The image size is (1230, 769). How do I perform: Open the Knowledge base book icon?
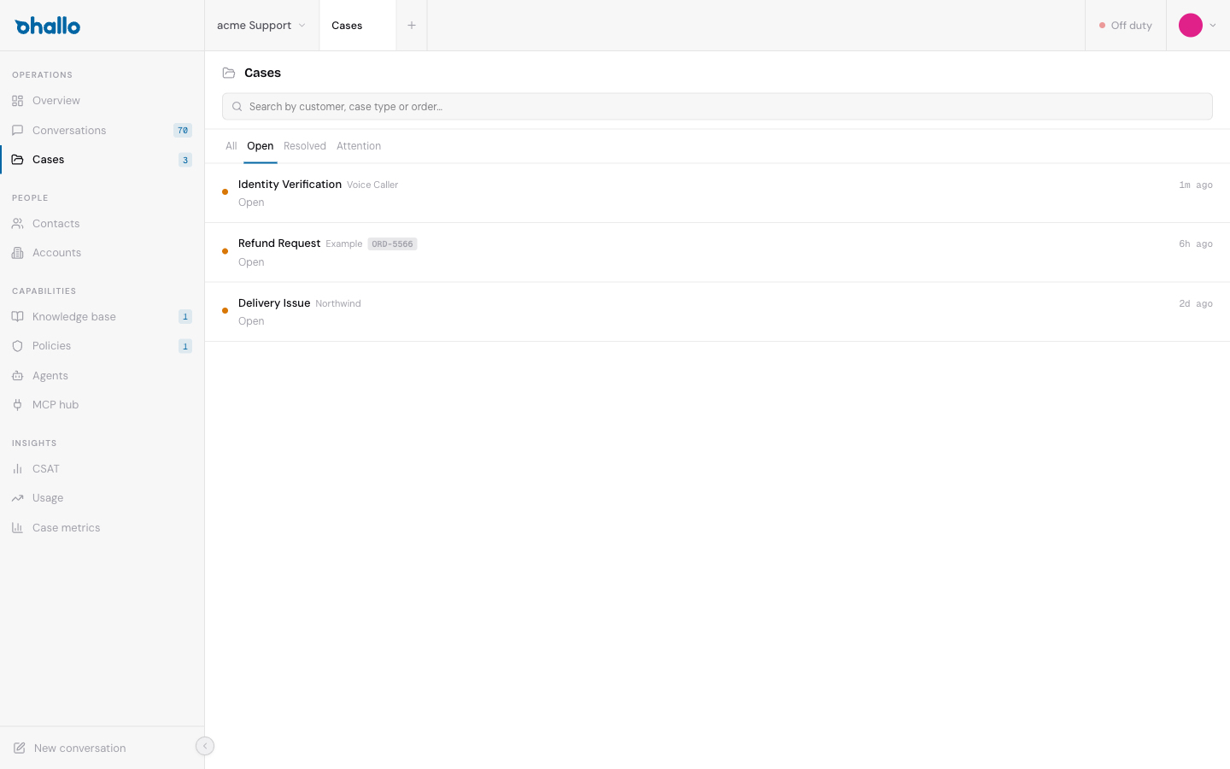[17, 316]
